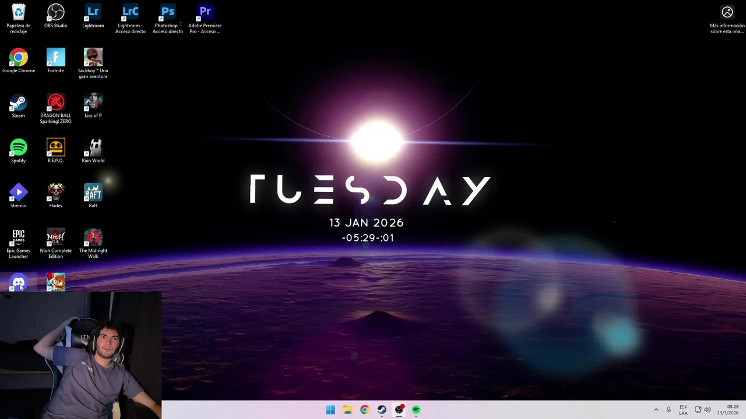Open Steam from the taskbar
Image resolution: width=746 pixels, height=419 pixels.
tap(382, 410)
